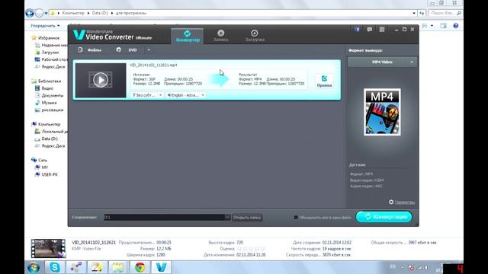
Task: Open the Музыка library
Action: point(46,103)
